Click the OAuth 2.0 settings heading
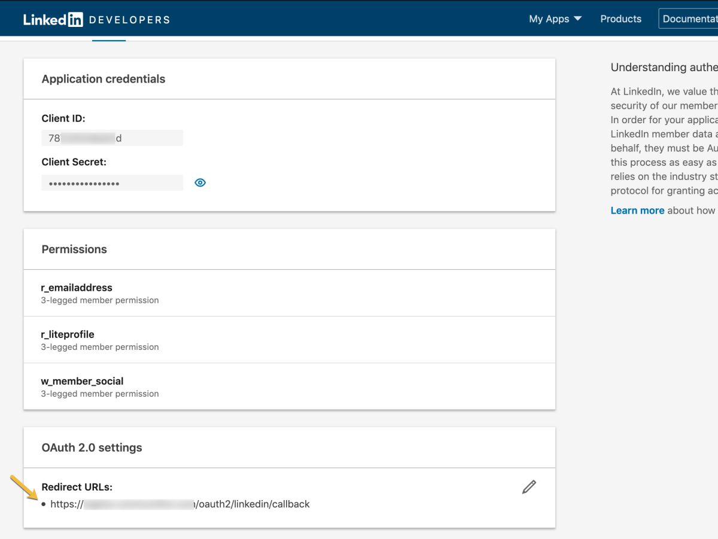Viewport: 718px width, 539px height. click(x=92, y=447)
